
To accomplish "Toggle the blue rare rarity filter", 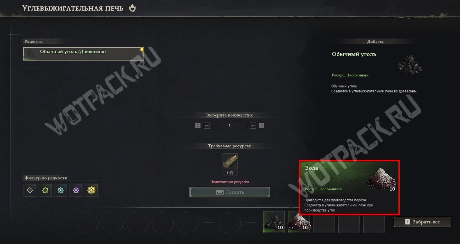I will tap(61, 190).
